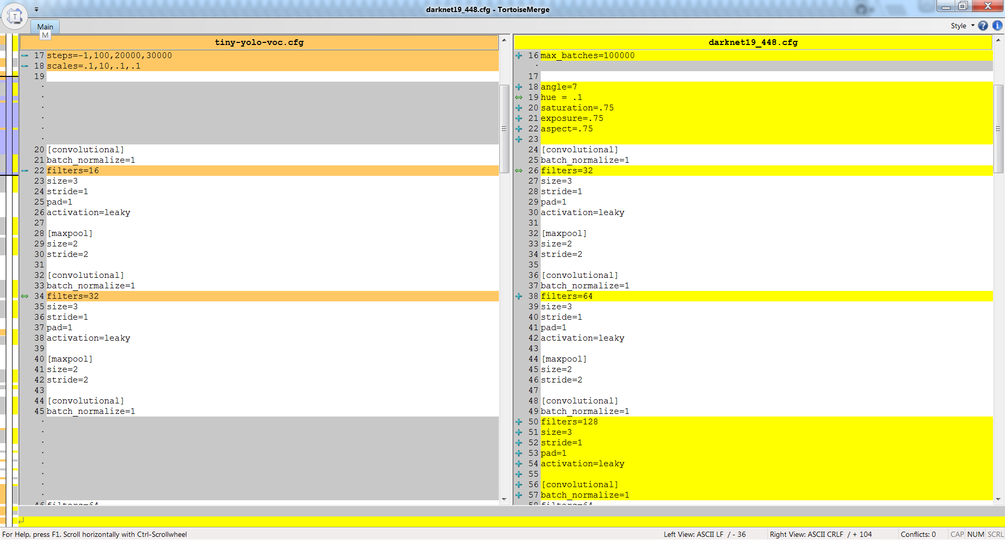
Task: Click the changed-line arrow beside filters=32 on left
Action: click(x=25, y=296)
